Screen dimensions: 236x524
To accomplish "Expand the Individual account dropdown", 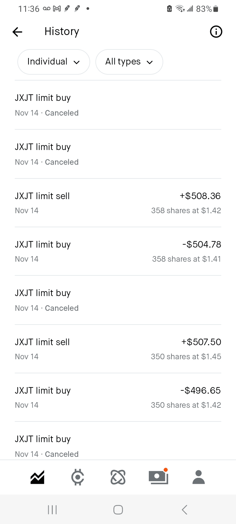I will [53, 62].
